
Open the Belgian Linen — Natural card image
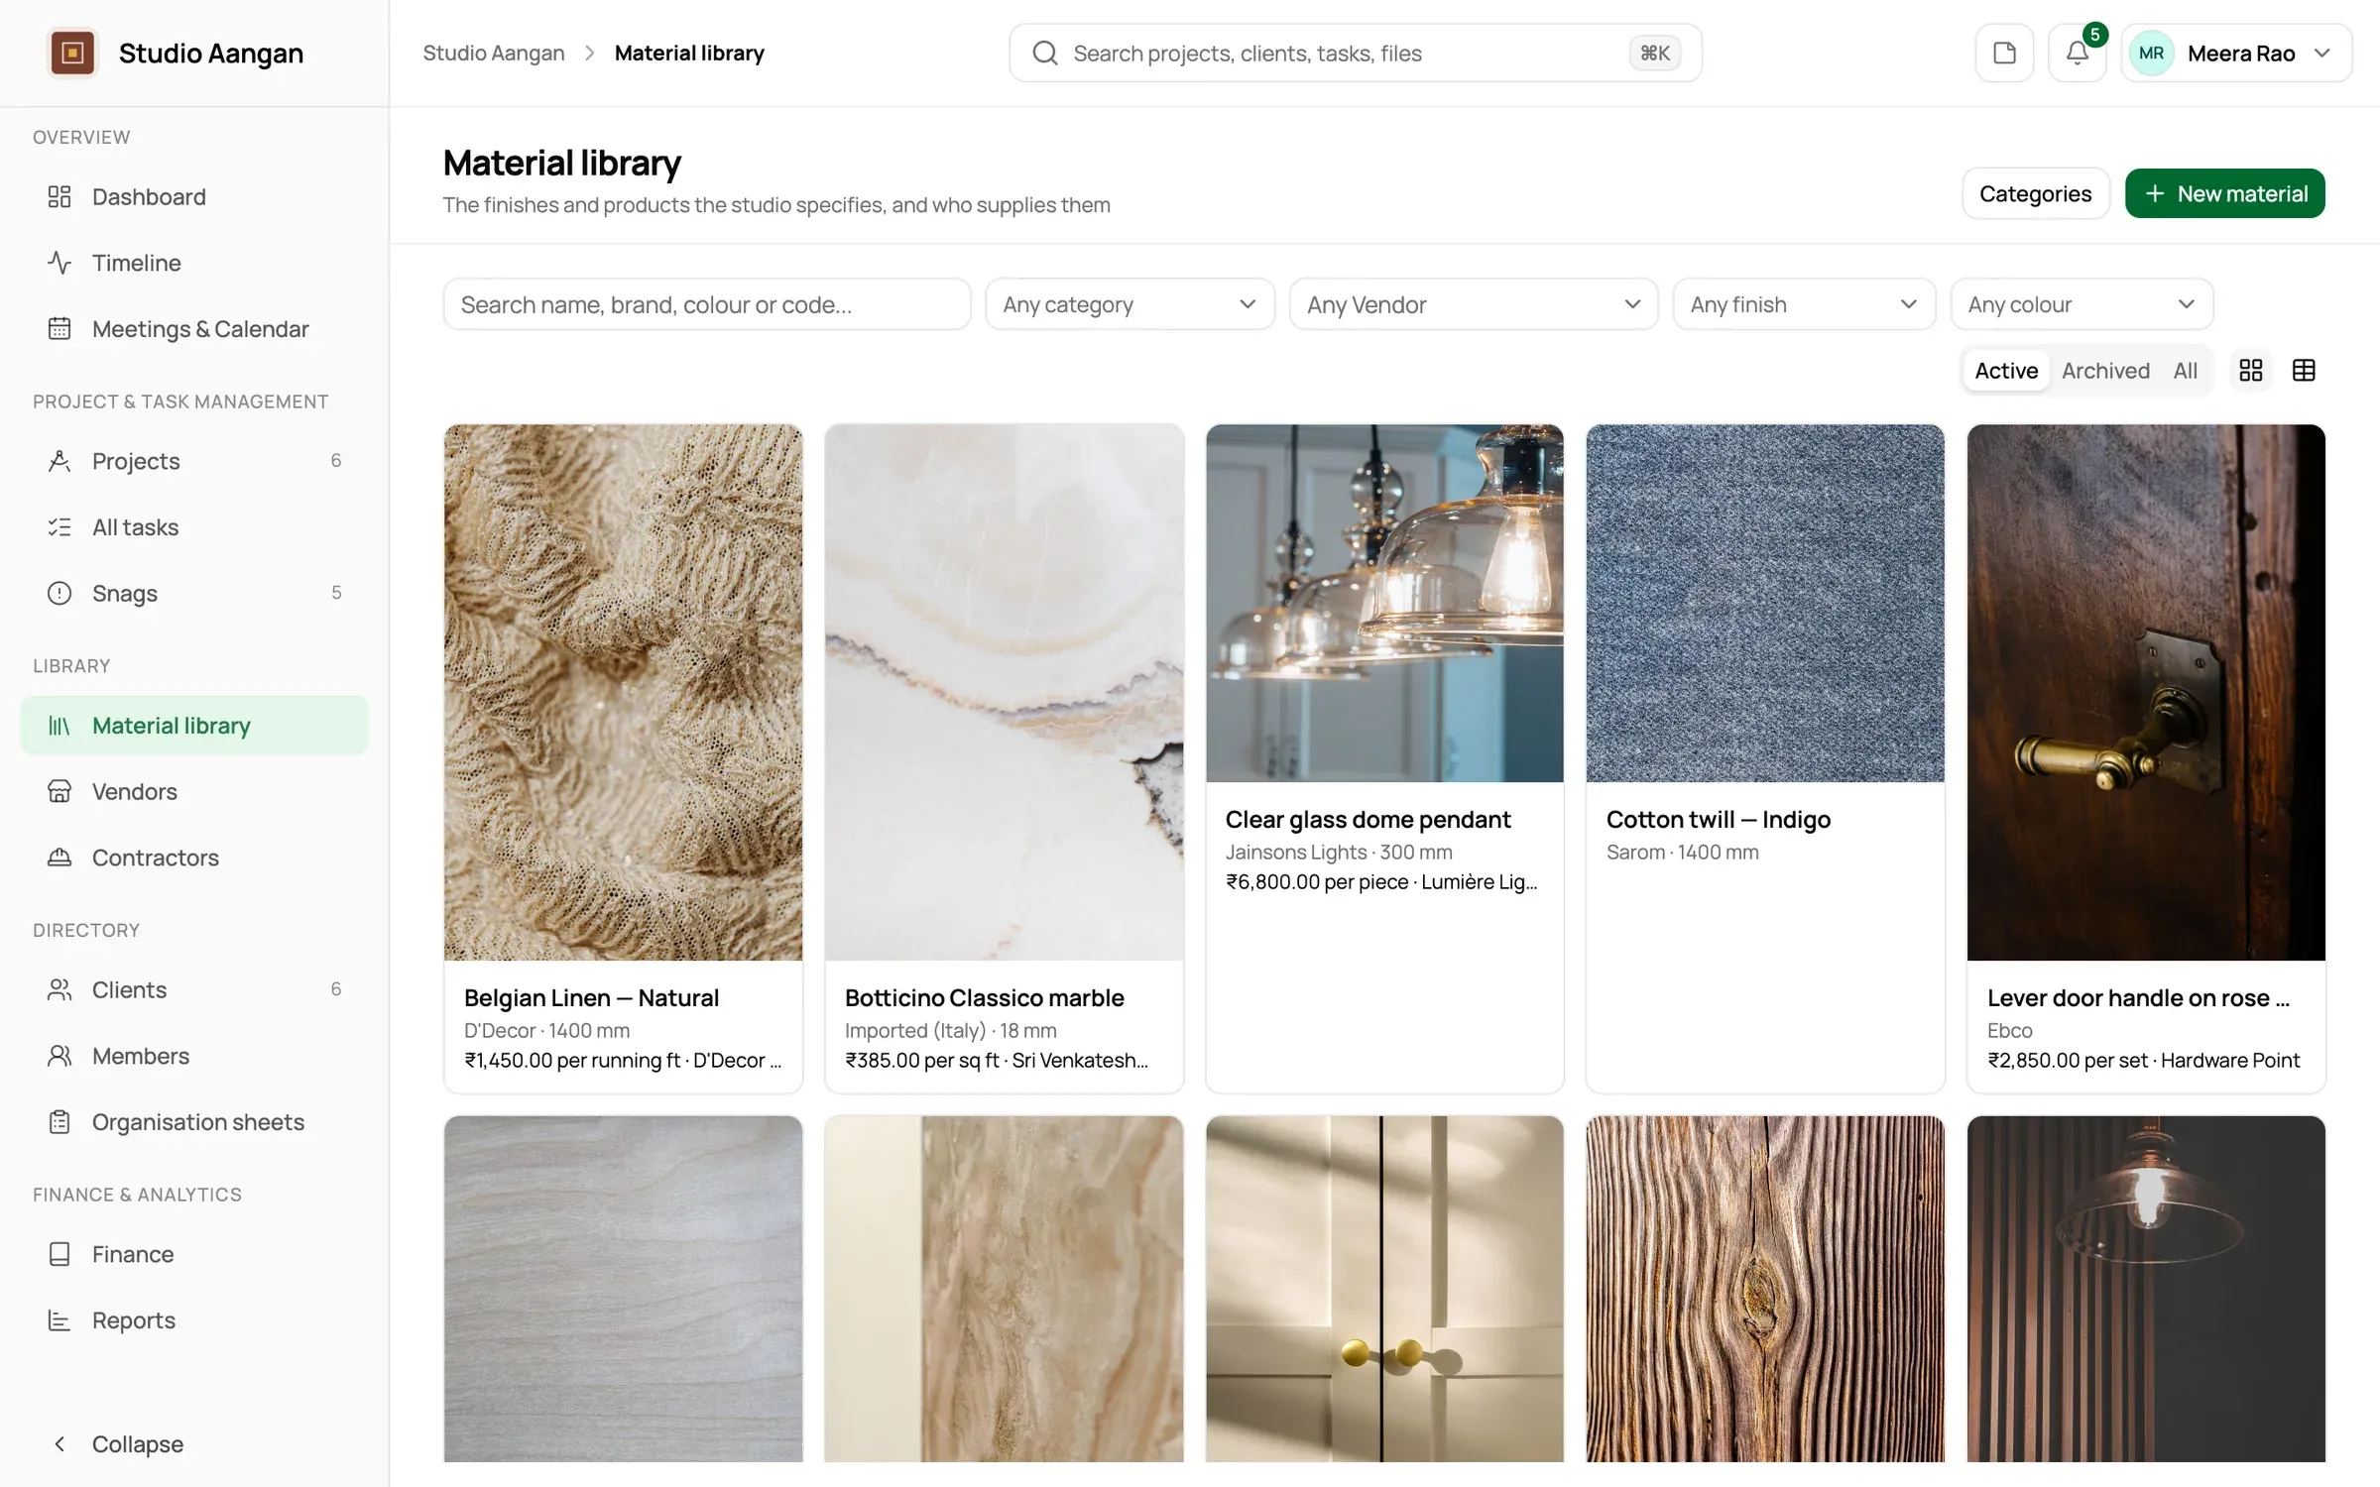tap(623, 692)
